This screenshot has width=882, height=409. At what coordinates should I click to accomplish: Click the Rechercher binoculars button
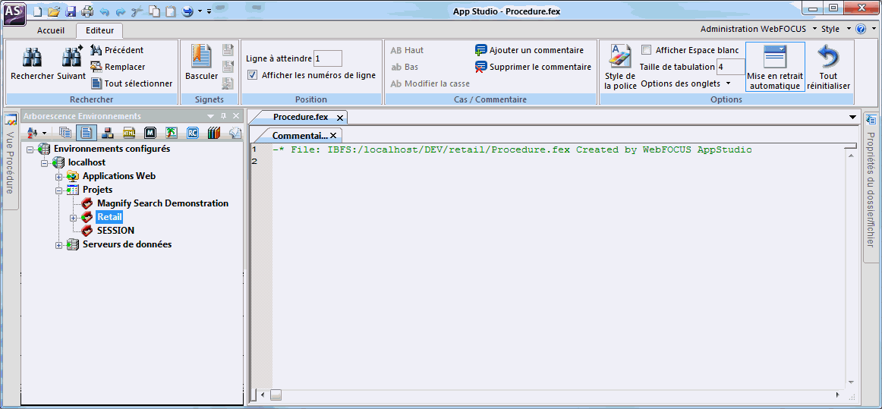(32, 63)
